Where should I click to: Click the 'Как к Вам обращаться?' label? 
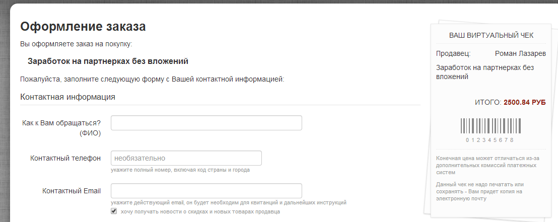coord(61,123)
